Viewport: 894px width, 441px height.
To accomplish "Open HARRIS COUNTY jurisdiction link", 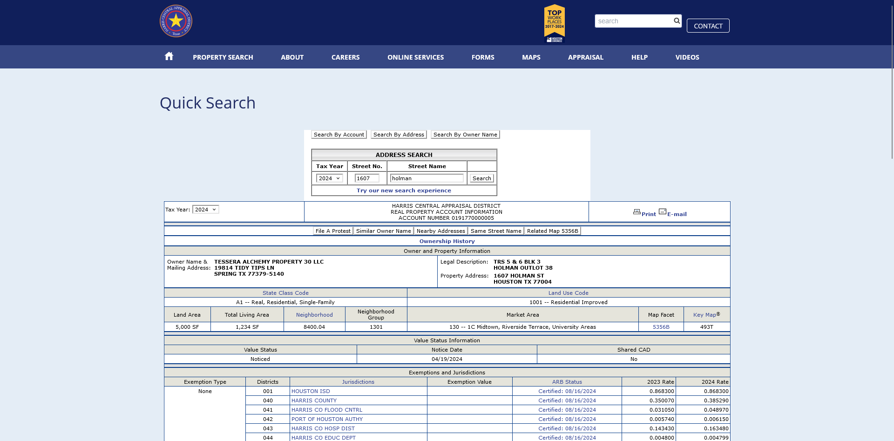I will (x=314, y=400).
